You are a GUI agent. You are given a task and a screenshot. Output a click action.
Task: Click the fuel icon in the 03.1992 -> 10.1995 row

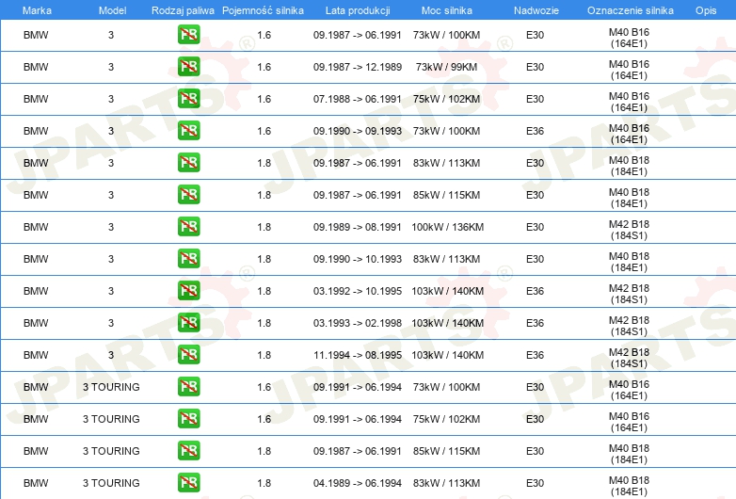tap(188, 291)
